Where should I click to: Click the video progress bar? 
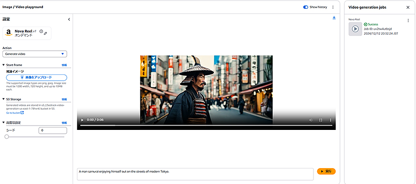point(206,125)
